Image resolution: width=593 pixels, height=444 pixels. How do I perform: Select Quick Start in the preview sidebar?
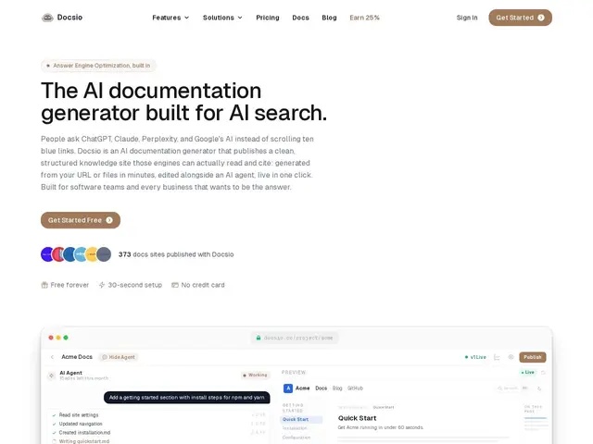301,419
